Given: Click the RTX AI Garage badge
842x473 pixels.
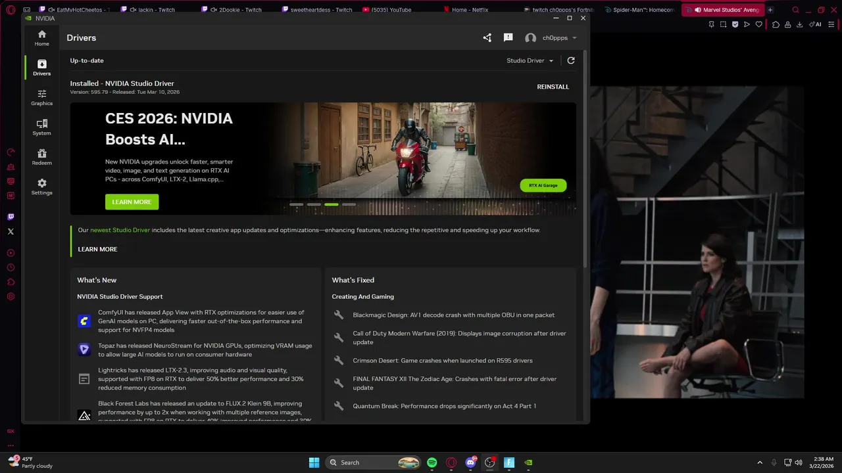Looking at the screenshot, I should [x=543, y=185].
